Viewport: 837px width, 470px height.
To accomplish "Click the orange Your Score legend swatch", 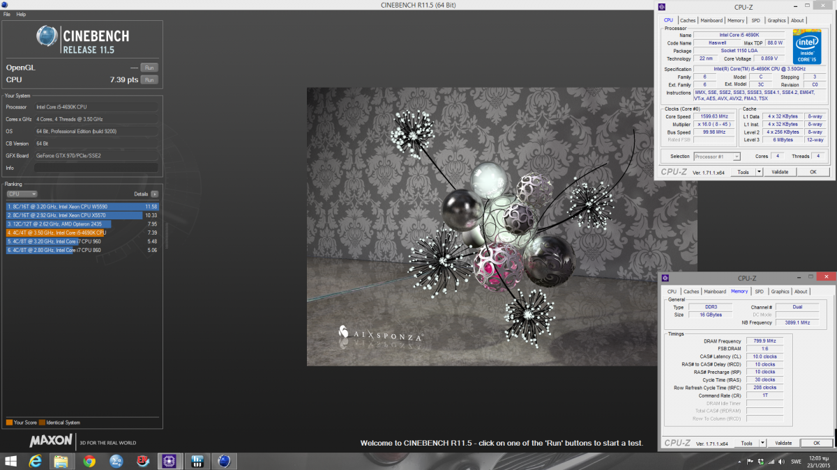I will point(9,422).
